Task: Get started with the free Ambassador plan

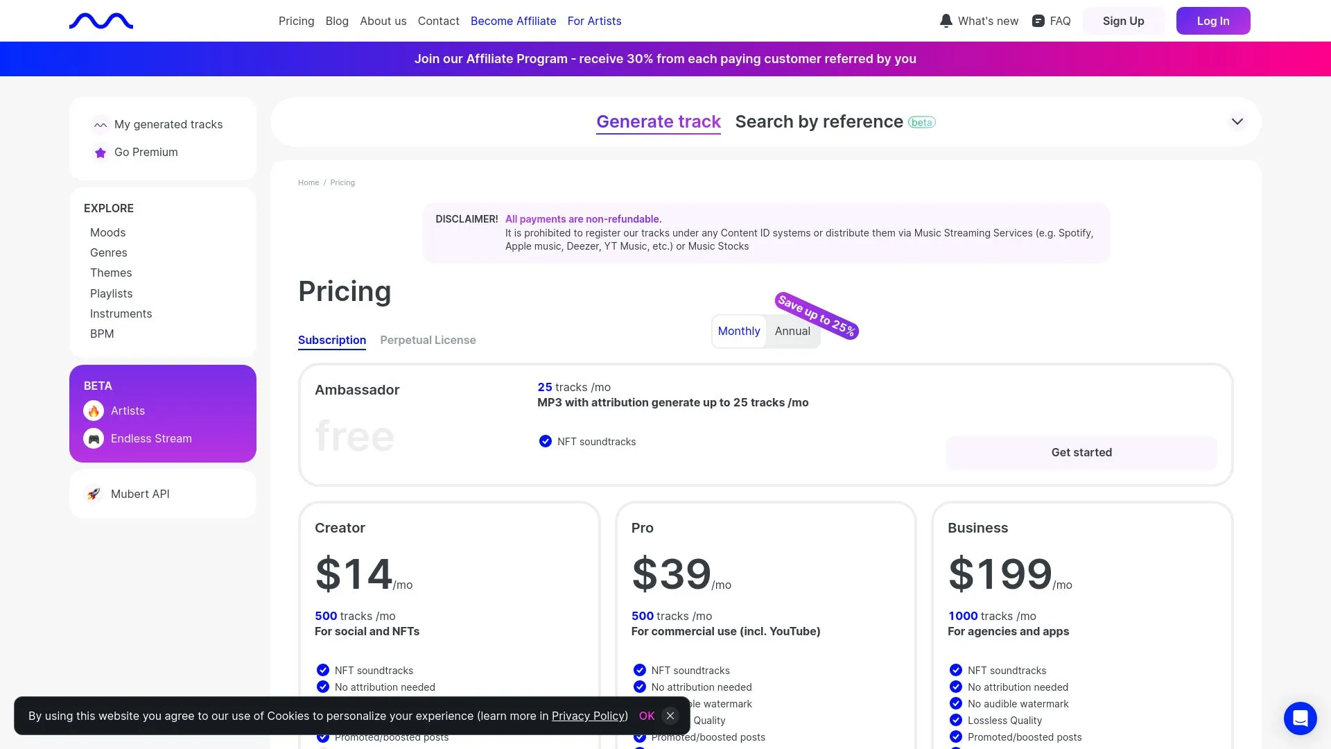Action: coord(1081,452)
